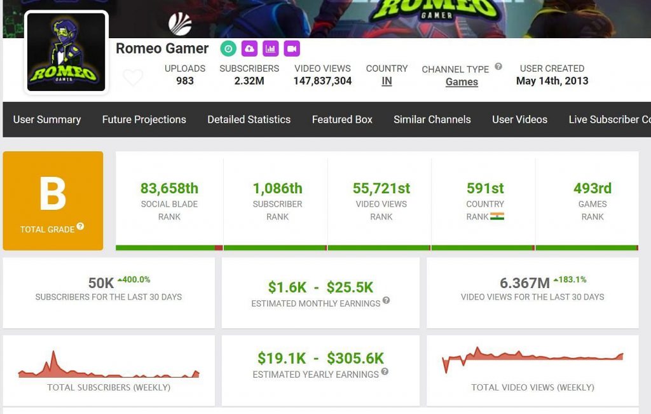Follow the IN country link
651x414 pixels.
click(387, 81)
